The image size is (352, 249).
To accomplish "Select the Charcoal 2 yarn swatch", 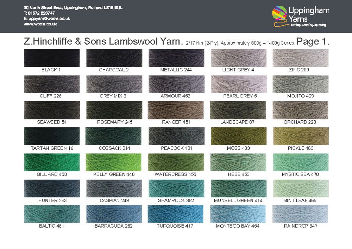I will pos(114,58).
